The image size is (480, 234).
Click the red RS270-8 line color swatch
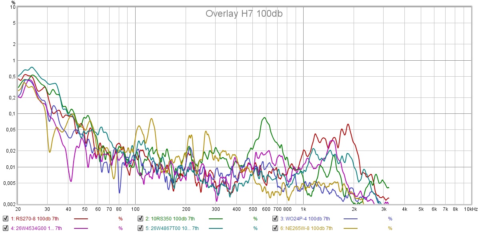[x=81, y=219]
